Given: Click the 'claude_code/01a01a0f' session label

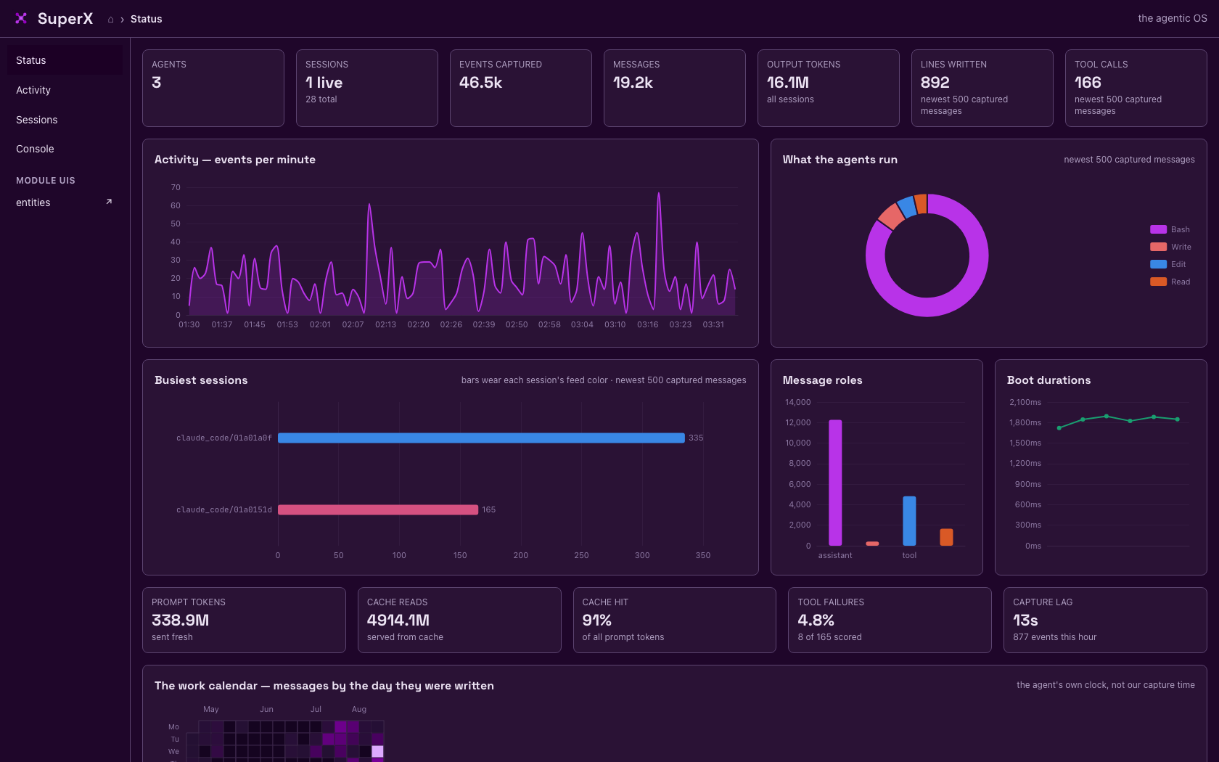Looking at the screenshot, I should tap(224, 438).
